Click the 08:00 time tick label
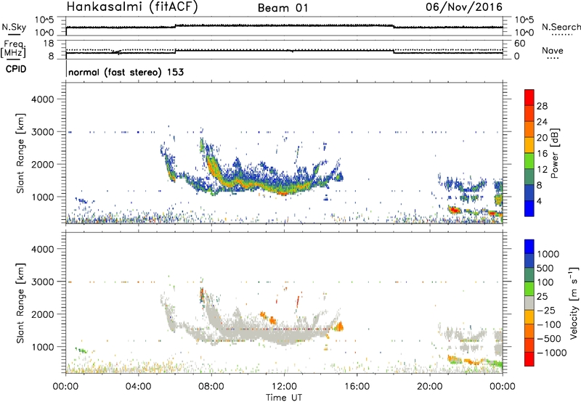 [x=211, y=387]
